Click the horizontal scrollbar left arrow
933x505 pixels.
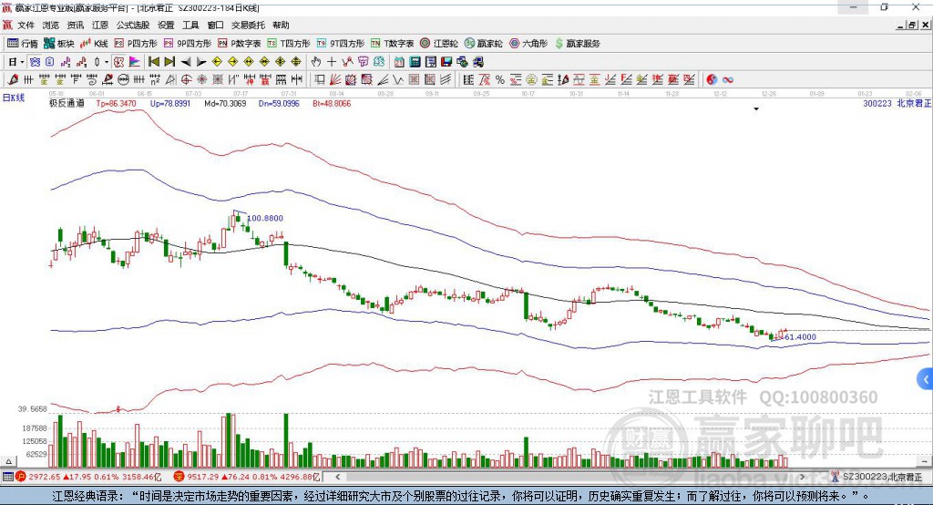tap(337, 477)
